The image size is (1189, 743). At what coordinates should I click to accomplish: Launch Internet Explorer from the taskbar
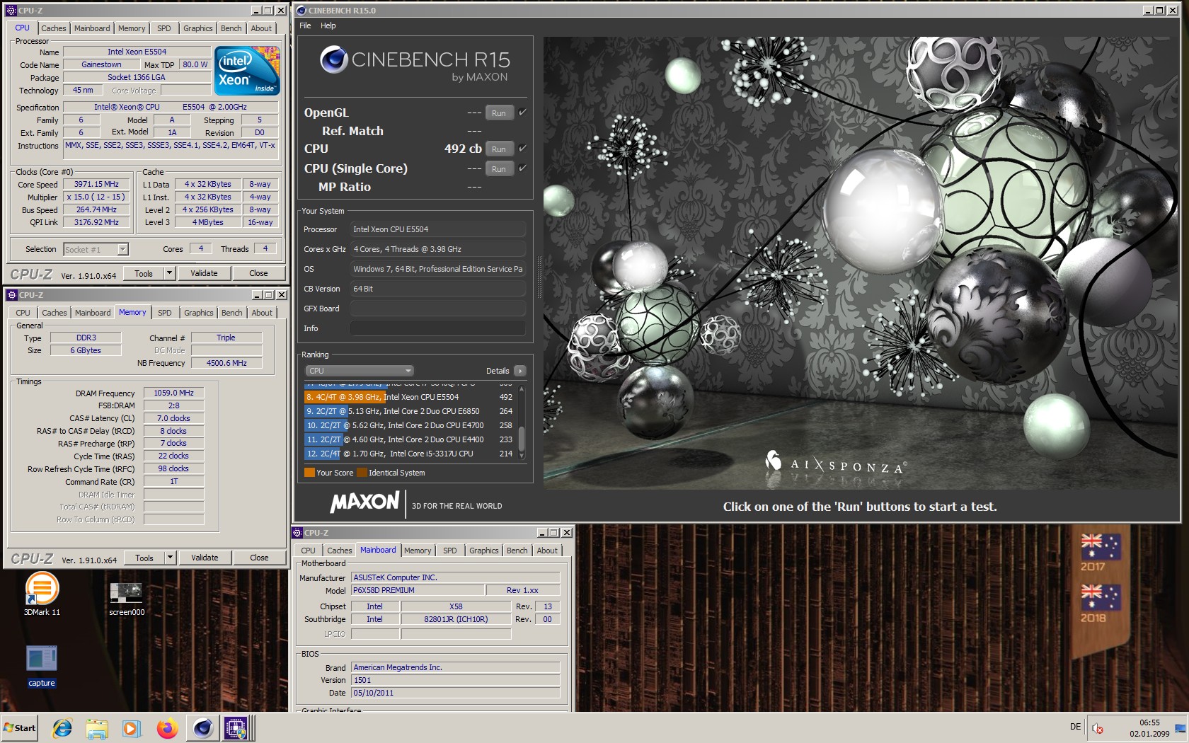click(62, 728)
